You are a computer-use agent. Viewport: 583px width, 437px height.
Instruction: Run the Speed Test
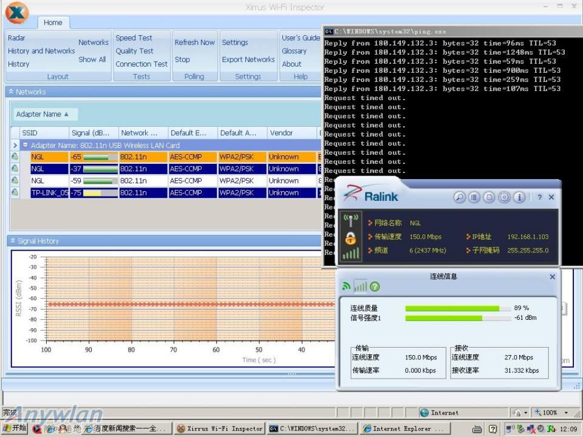click(x=134, y=38)
